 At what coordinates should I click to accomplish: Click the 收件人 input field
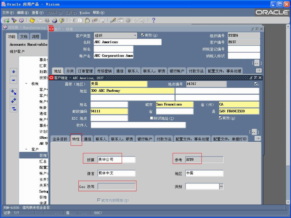[138, 125]
